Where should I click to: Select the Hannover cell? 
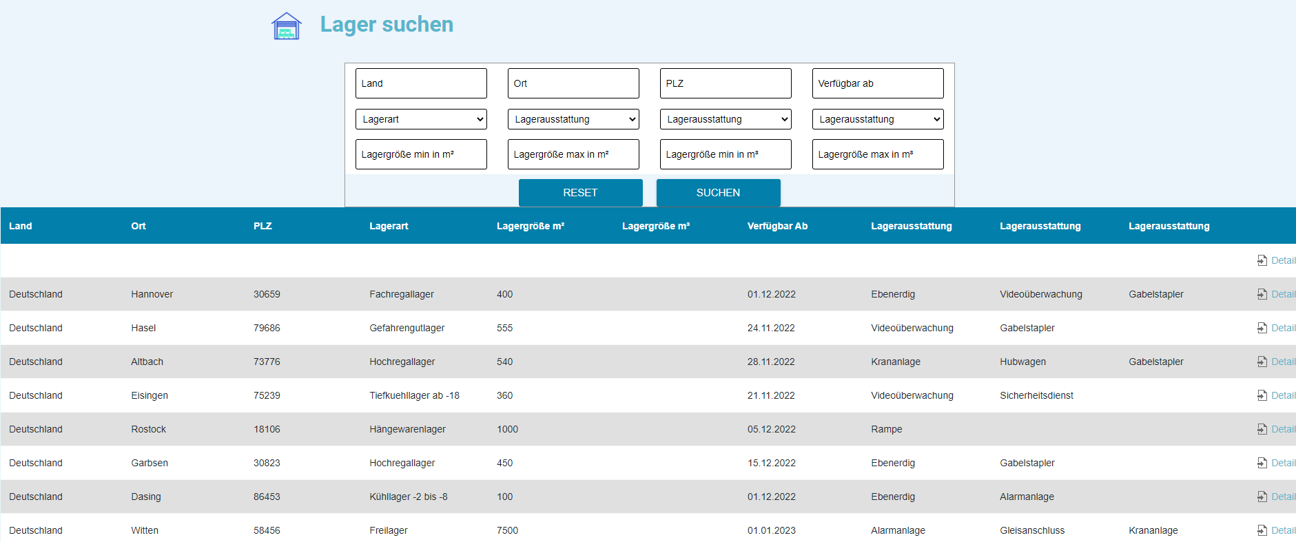pos(152,294)
